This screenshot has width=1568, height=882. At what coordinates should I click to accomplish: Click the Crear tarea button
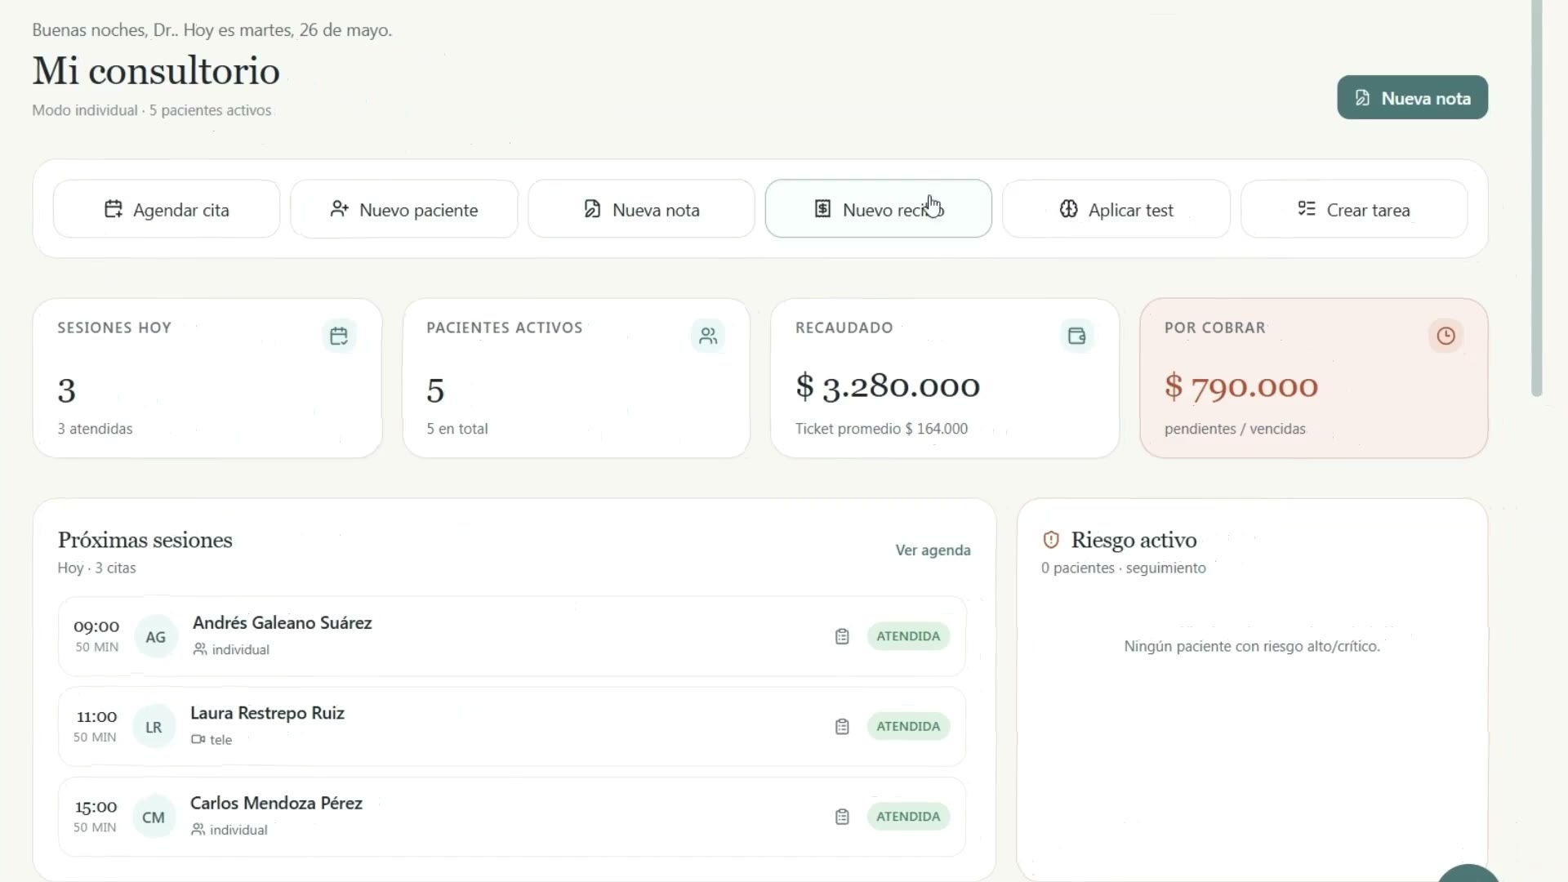coord(1354,209)
